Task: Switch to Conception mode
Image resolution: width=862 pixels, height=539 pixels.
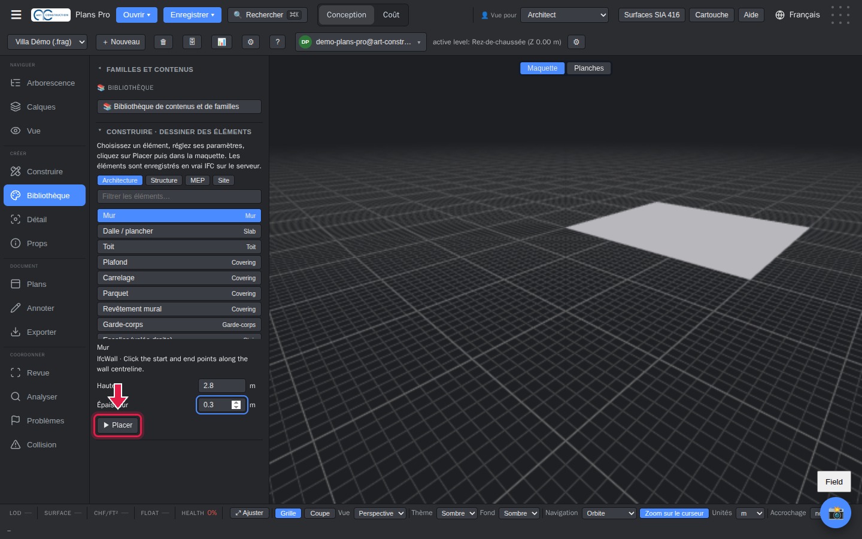Action: 346,15
